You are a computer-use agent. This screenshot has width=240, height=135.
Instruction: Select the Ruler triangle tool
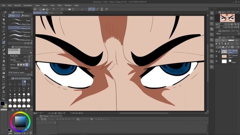pos(4,88)
